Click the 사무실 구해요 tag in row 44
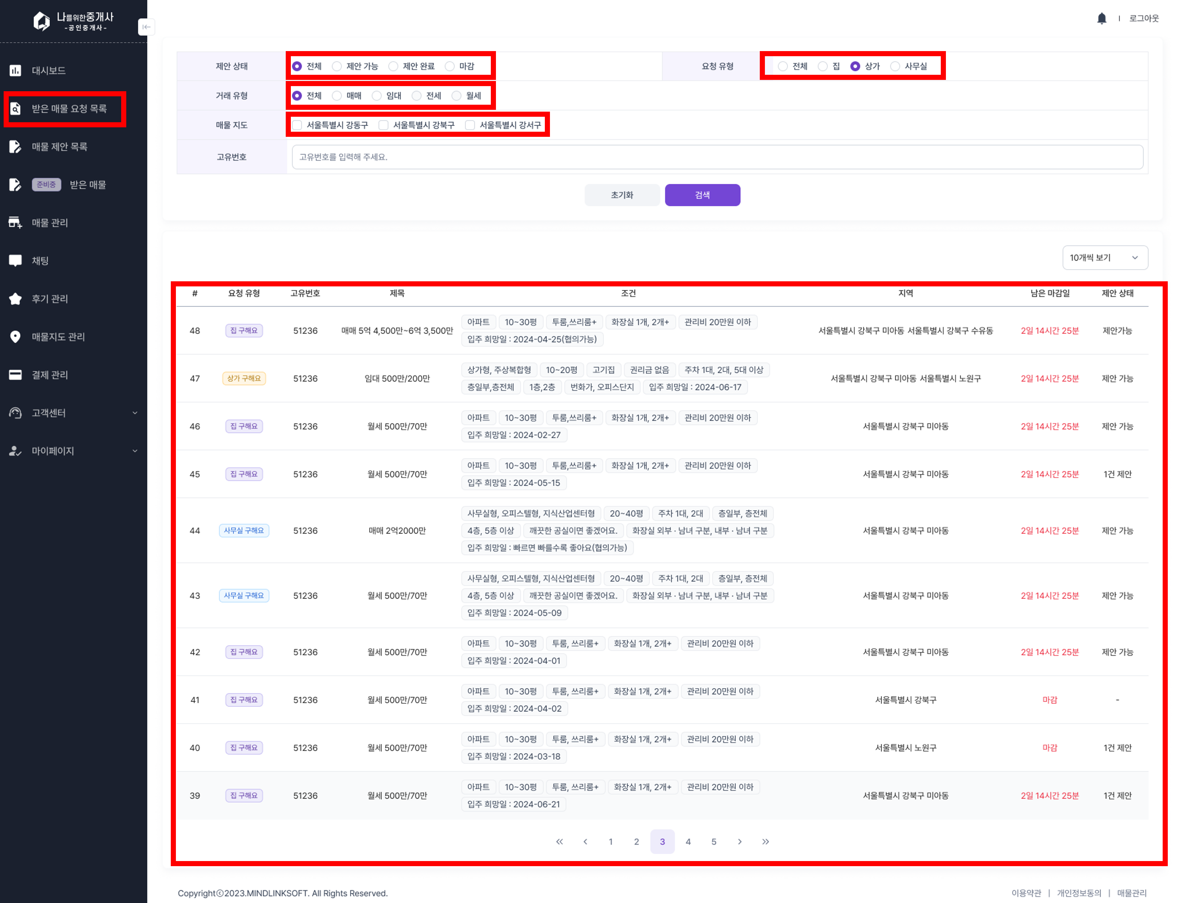The image size is (1178, 903). [x=244, y=530]
